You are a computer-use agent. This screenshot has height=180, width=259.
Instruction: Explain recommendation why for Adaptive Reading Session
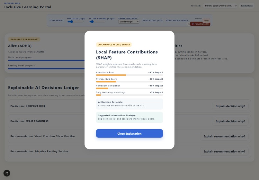224,151
